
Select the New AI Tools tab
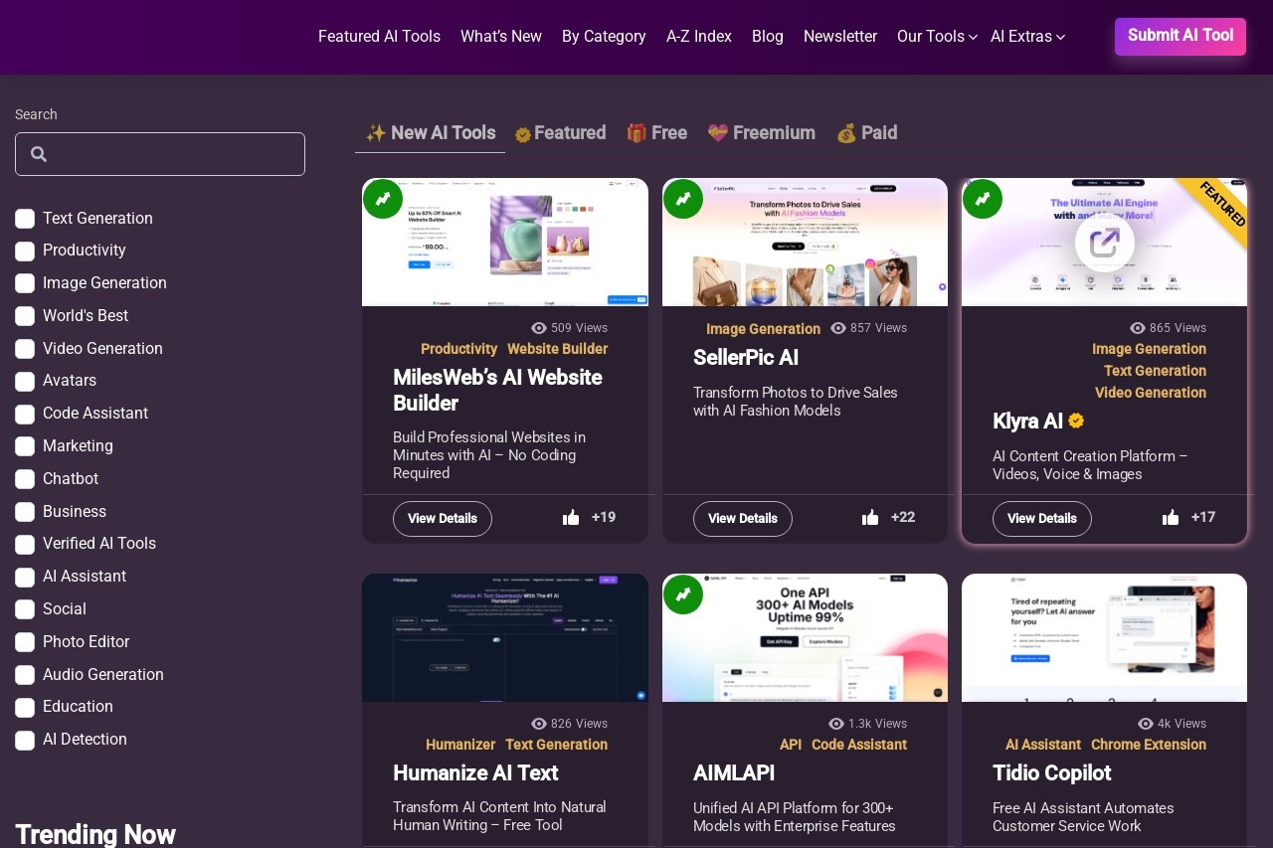[430, 133]
